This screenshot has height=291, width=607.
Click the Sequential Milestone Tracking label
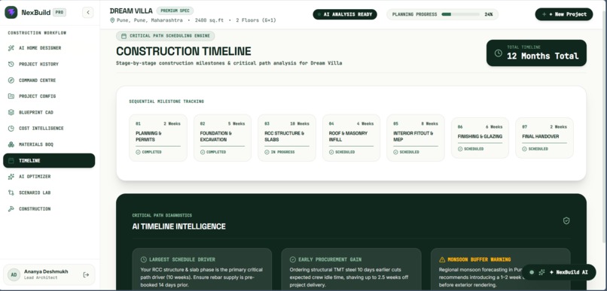(166, 102)
